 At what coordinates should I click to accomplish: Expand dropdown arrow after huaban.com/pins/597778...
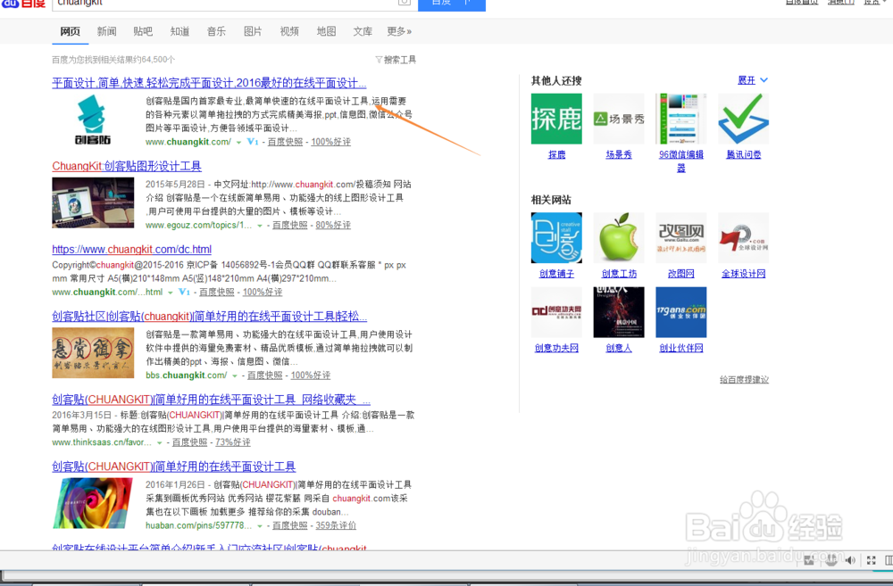[x=260, y=526]
